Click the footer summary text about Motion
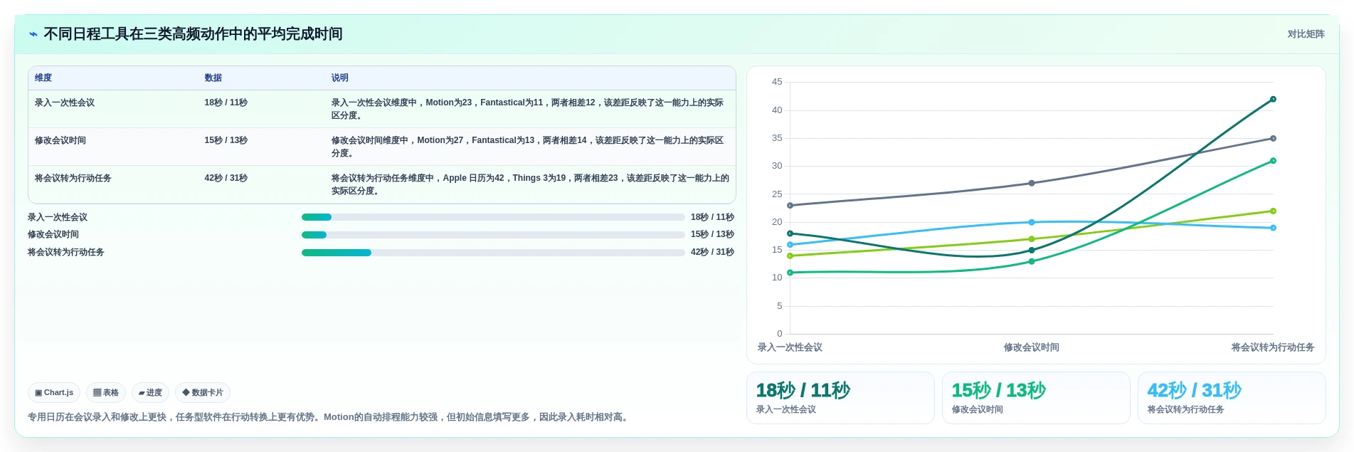The width and height of the screenshot is (1354, 452). pos(329,417)
